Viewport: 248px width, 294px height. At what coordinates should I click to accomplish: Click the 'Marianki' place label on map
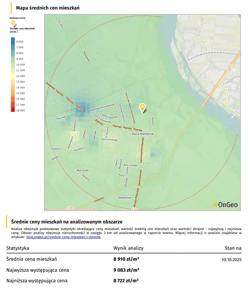(x=83, y=170)
